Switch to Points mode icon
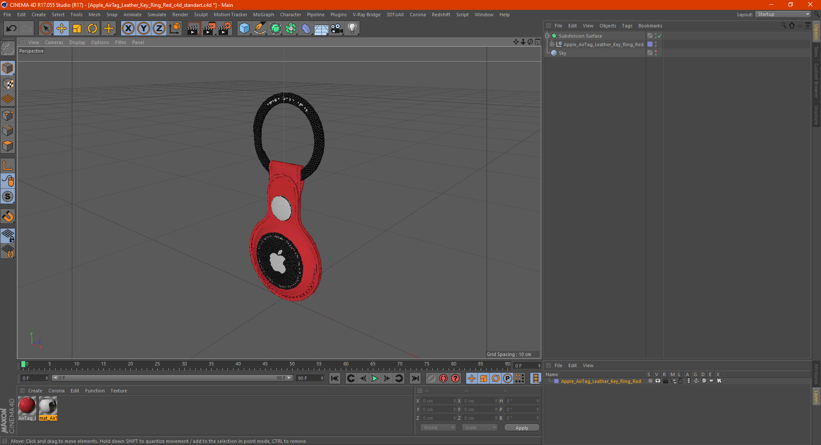The height and width of the screenshot is (445, 821). 8,115
